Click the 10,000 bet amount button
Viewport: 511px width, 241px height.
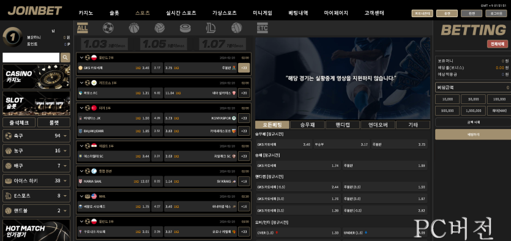(447, 99)
